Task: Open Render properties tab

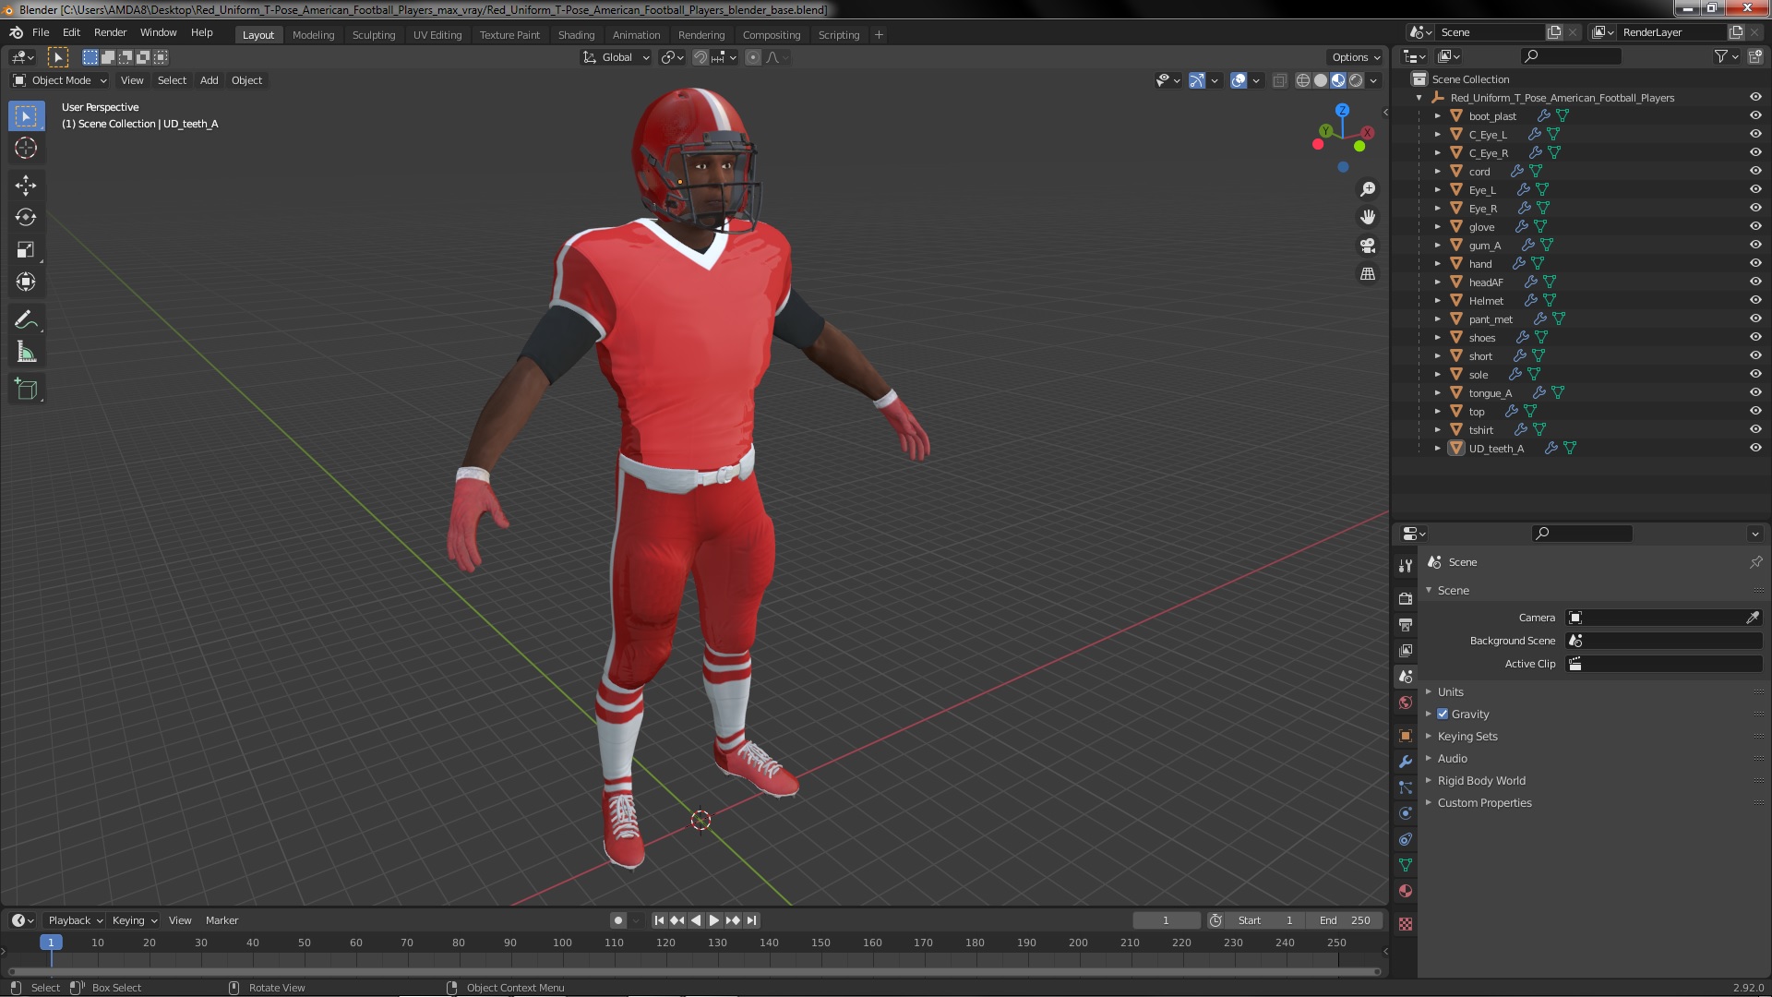Action: click(1406, 598)
